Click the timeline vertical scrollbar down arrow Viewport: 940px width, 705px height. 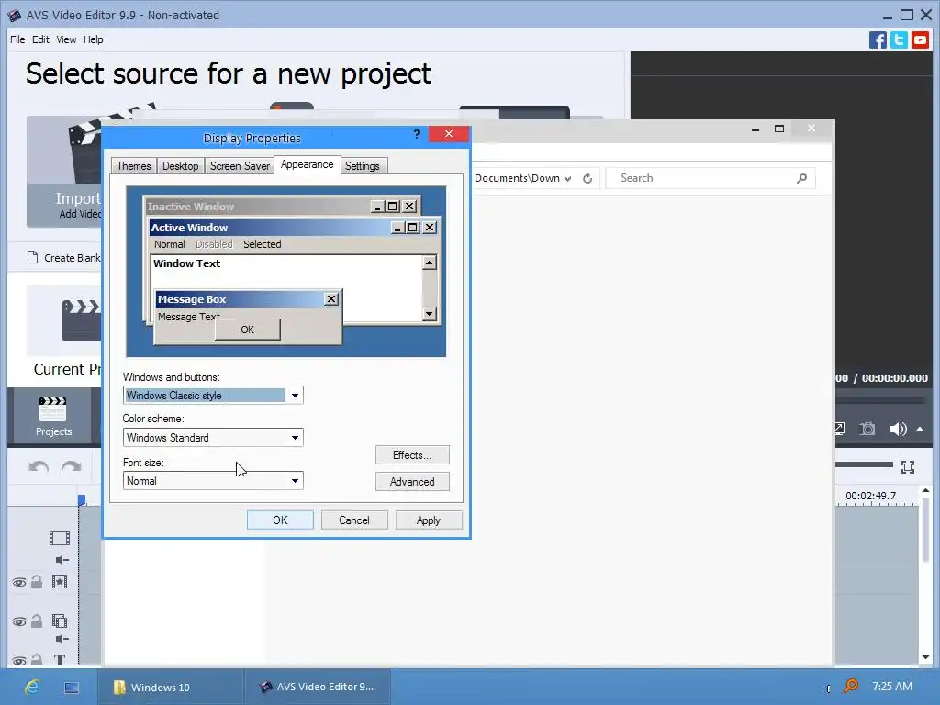coord(925,657)
